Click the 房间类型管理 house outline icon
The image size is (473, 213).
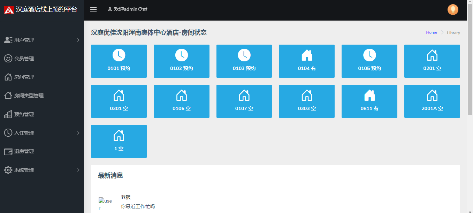point(8,95)
